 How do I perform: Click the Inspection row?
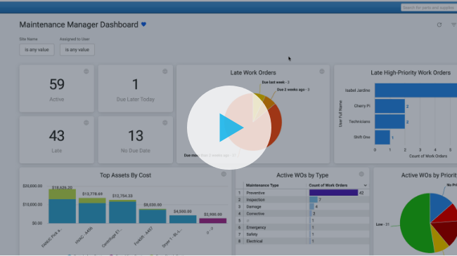tap(302, 200)
